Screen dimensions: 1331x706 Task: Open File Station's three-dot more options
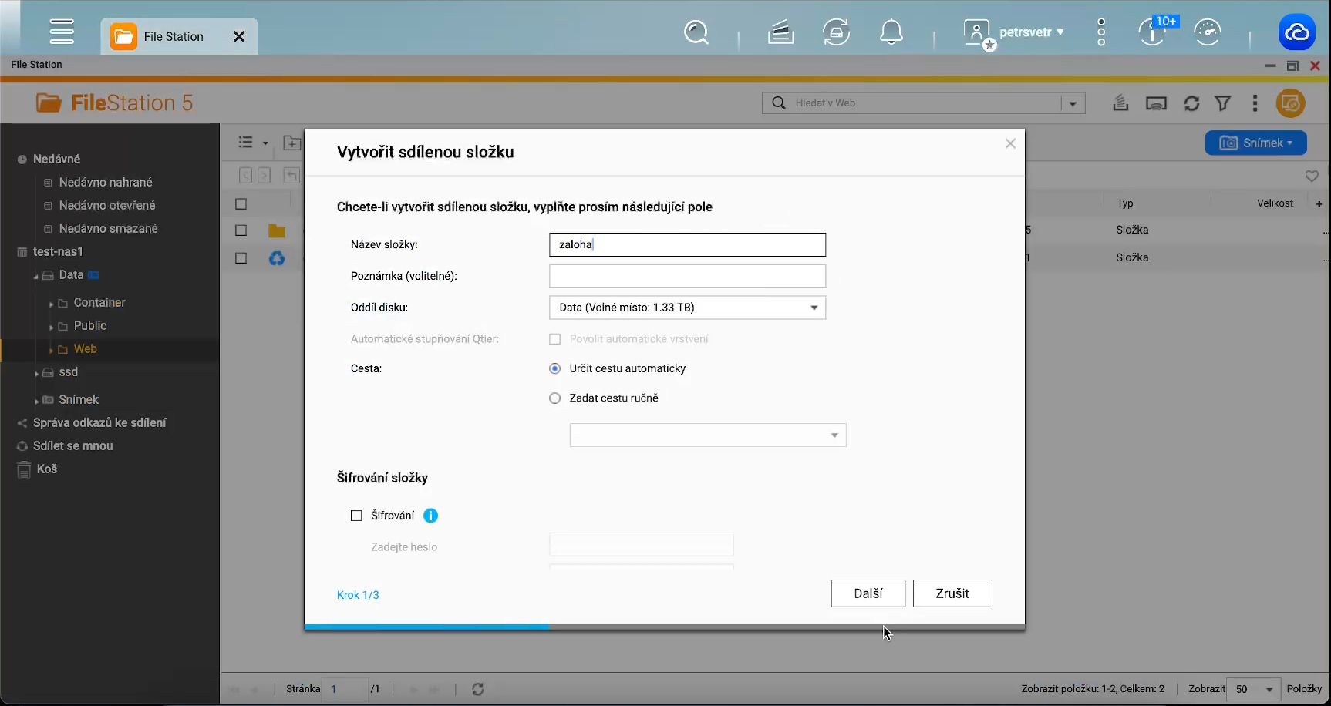tap(1255, 103)
